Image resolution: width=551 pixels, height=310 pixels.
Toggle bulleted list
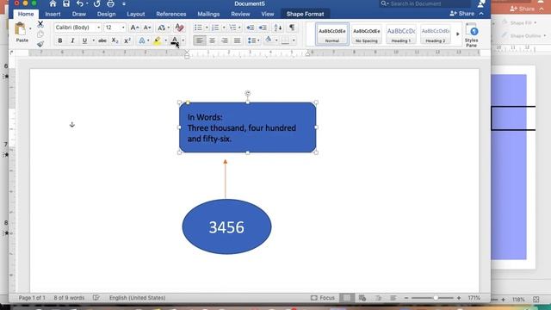[198, 28]
